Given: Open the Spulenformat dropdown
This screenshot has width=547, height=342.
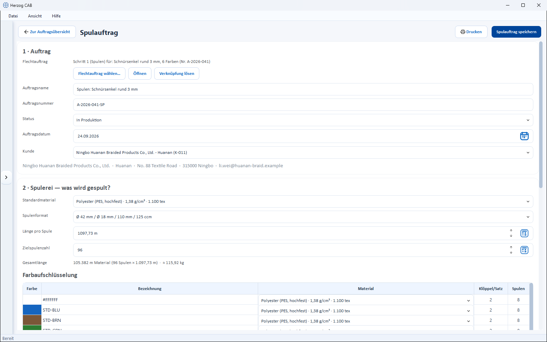Looking at the screenshot, I should click(x=303, y=217).
